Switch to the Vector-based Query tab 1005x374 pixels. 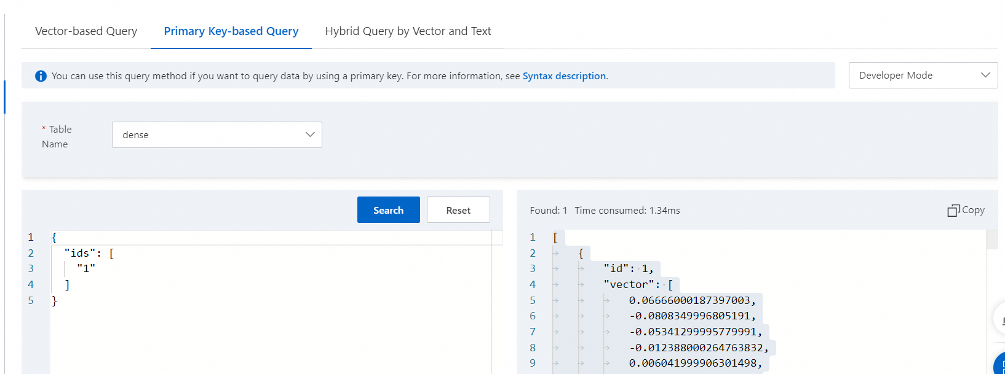pos(86,31)
